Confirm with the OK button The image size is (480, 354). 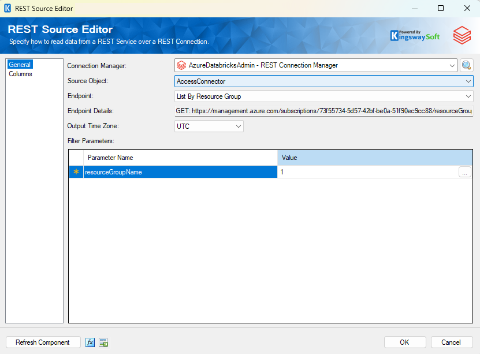tap(405, 342)
